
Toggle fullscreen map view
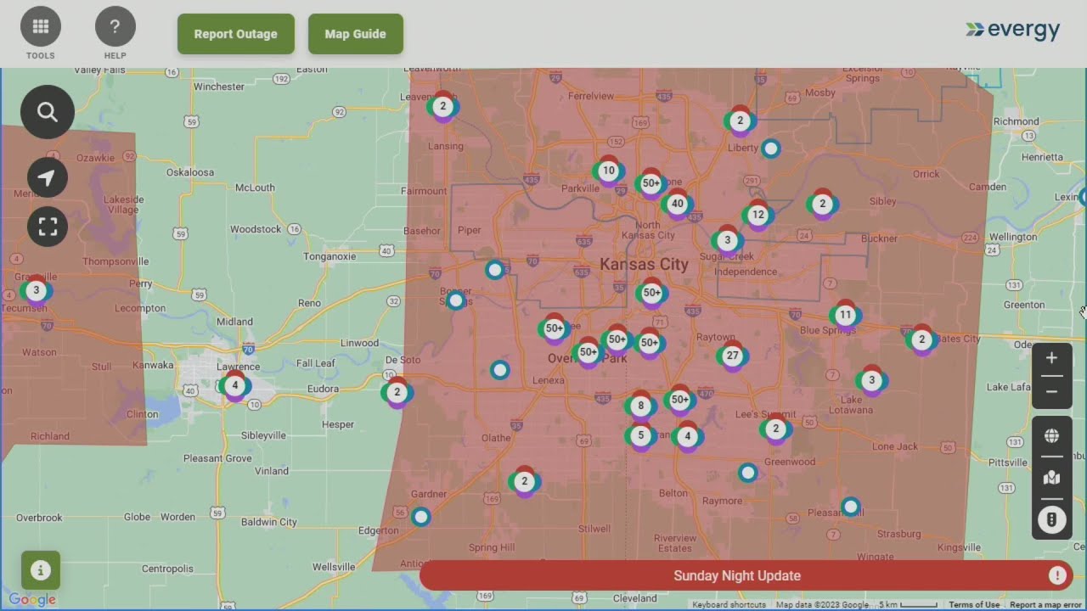48,227
